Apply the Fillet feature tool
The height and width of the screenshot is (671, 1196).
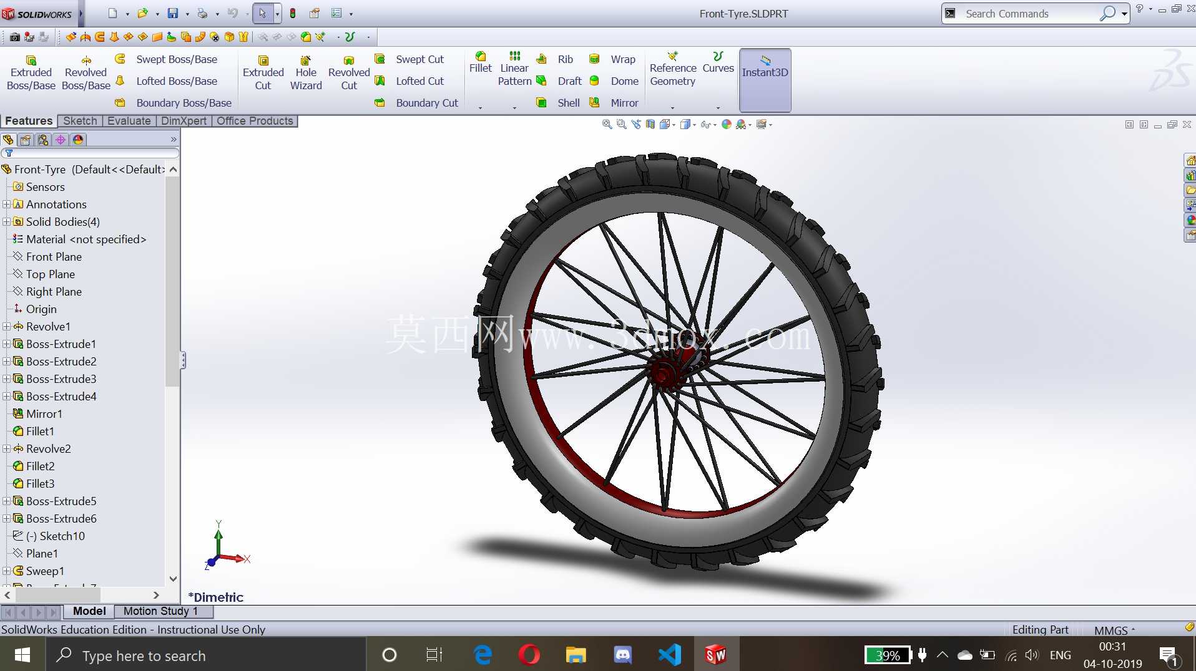(481, 62)
